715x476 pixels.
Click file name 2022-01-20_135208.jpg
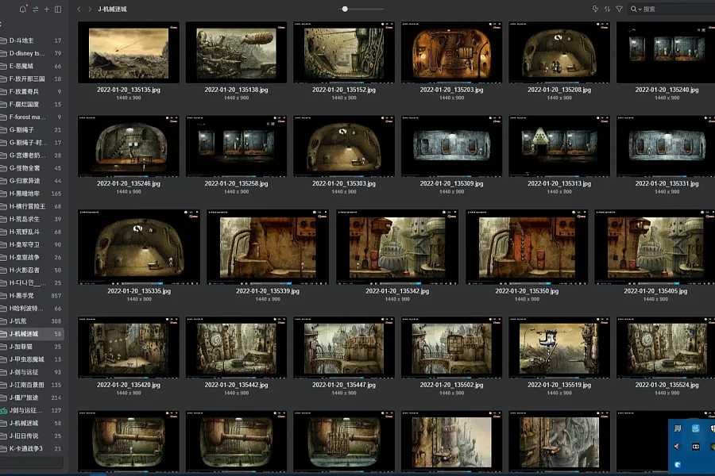click(x=559, y=90)
